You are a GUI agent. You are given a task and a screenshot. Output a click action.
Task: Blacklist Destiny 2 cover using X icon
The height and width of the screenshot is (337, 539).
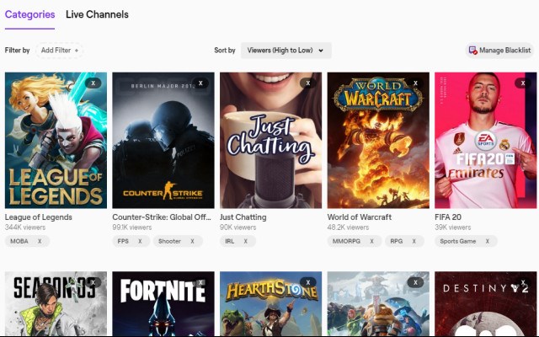click(x=523, y=282)
